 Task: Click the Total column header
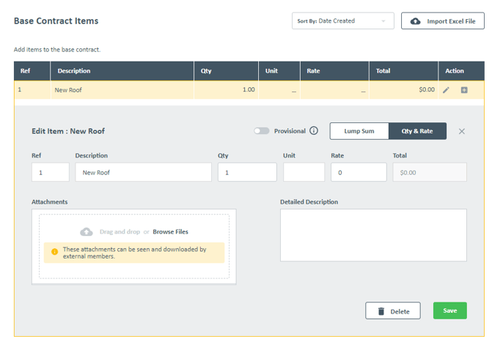point(403,71)
